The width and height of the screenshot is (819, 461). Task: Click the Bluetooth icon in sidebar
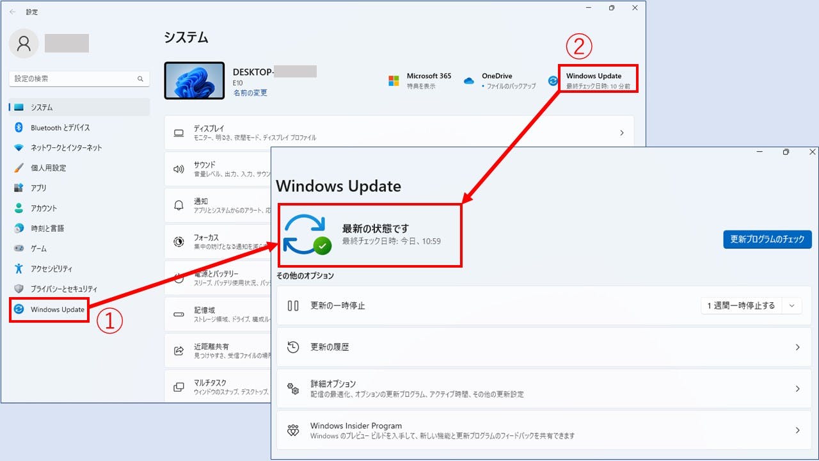click(19, 127)
